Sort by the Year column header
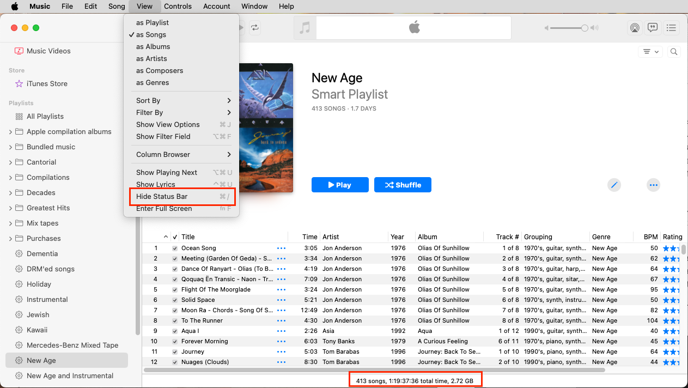Screen dimensions: 688x388 click(x=401, y=237)
